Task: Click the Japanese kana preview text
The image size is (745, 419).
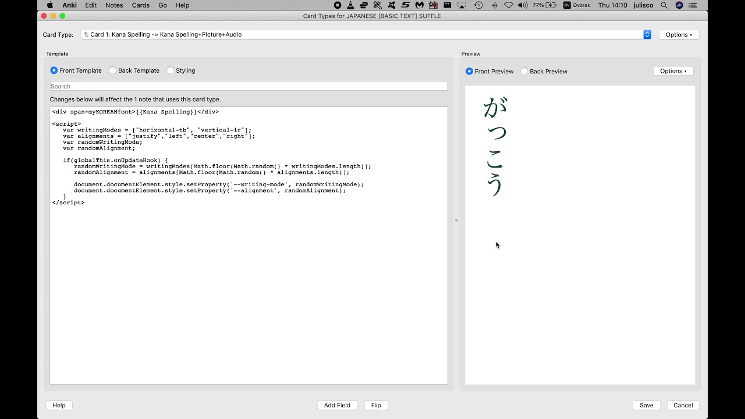Action: (495, 147)
